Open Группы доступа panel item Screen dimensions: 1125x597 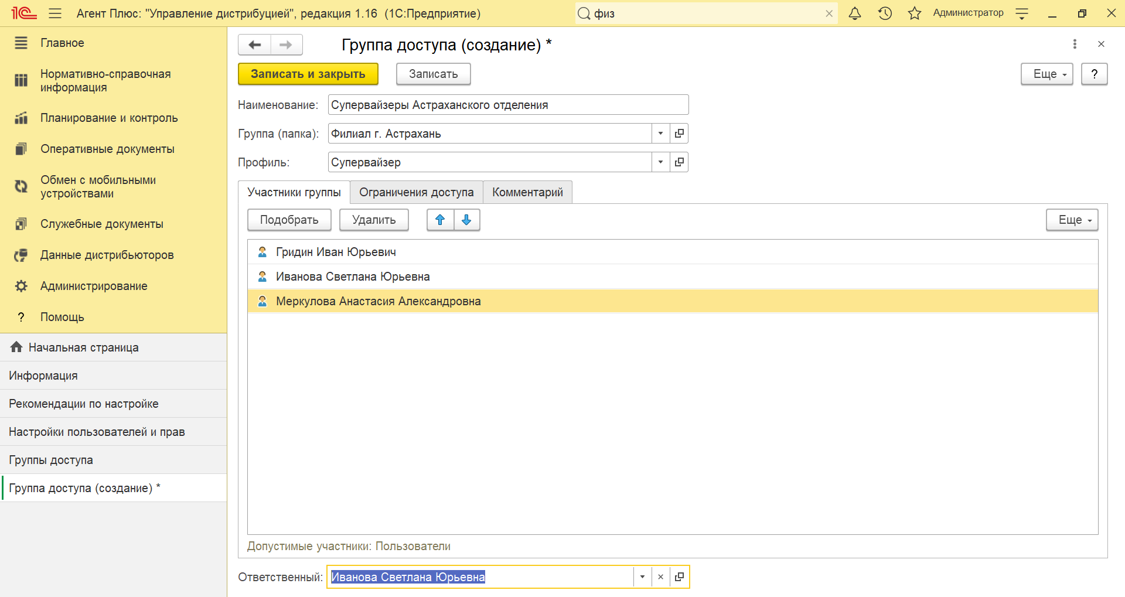pyautogui.click(x=114, y=460)
